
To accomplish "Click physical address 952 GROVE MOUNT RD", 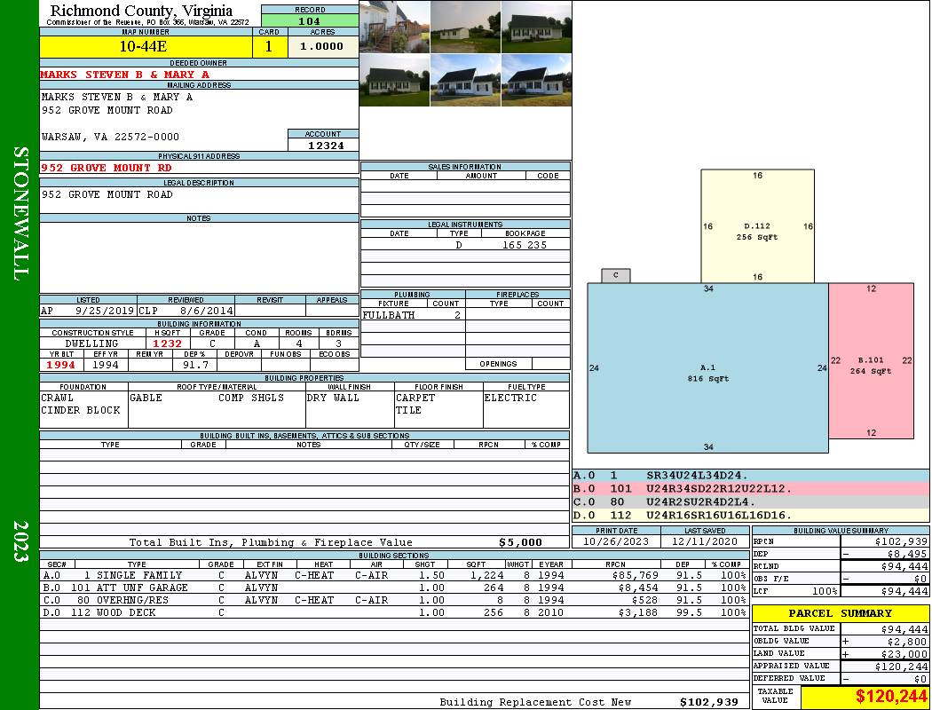I will tap(107, 168).
